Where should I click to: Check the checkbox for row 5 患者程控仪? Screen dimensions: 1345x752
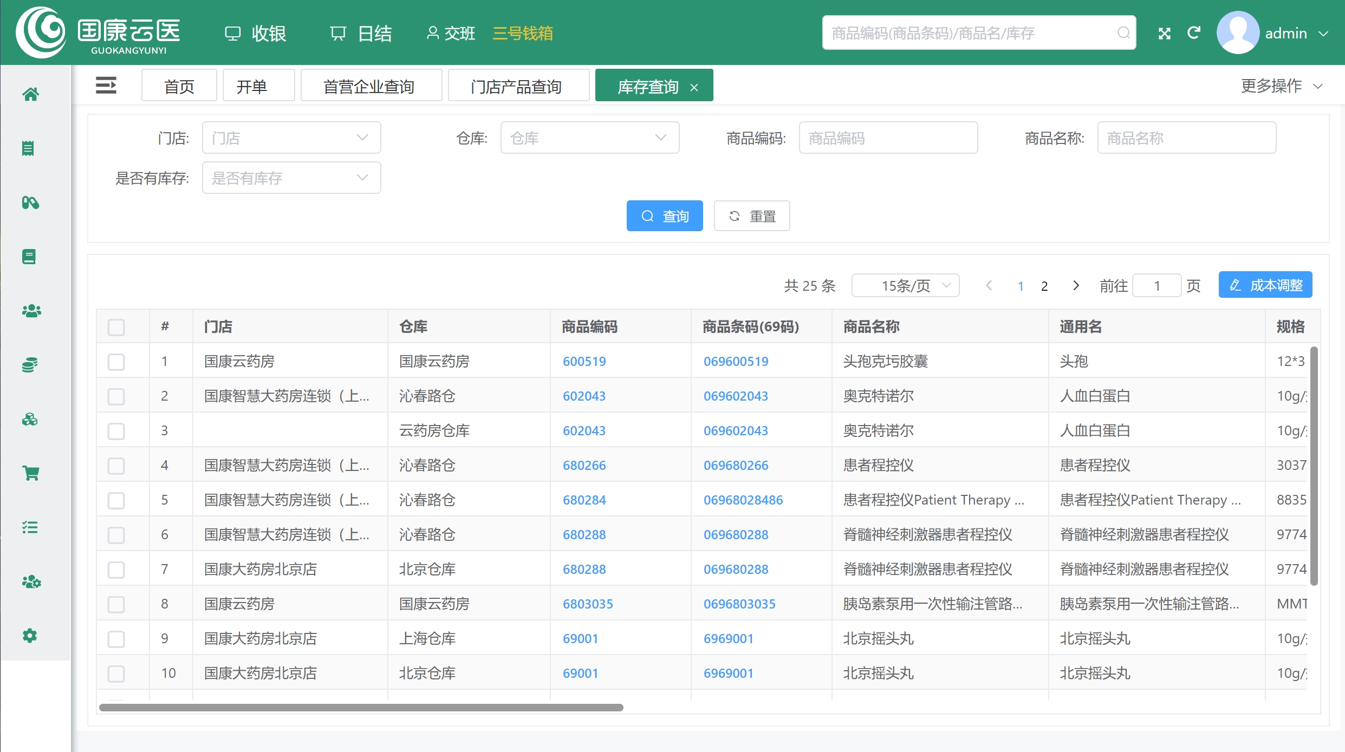click(116, 500)
